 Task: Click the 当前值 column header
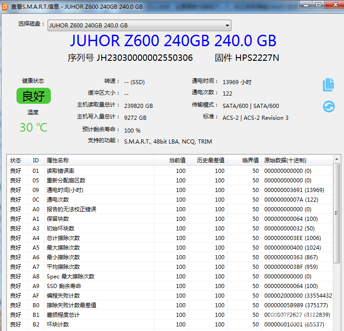pos(177,160)
